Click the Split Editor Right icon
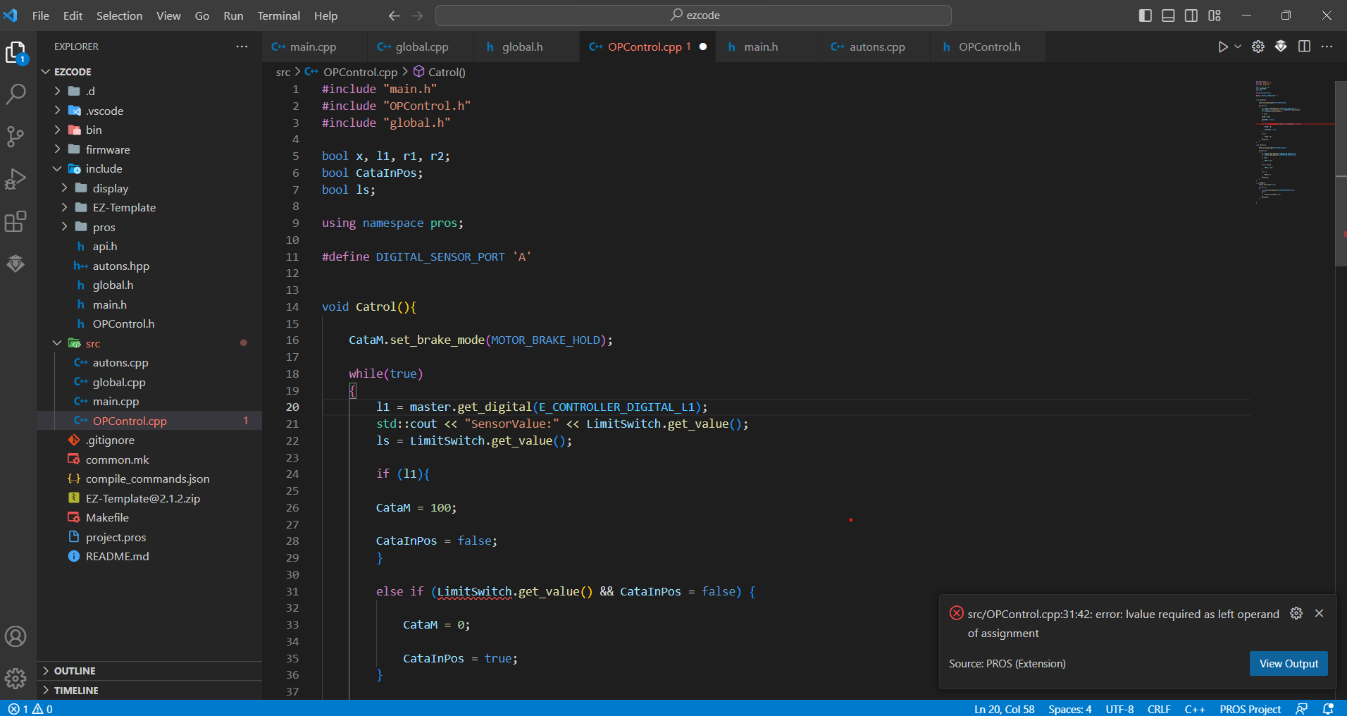The width and height of the screenshot is (1347, 716). click(x=1304, y=47)
